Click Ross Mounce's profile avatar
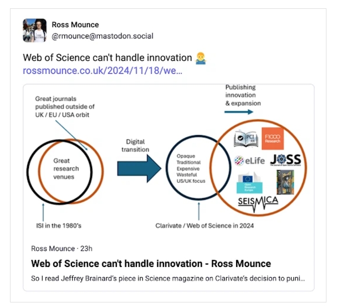 [34, 30]
